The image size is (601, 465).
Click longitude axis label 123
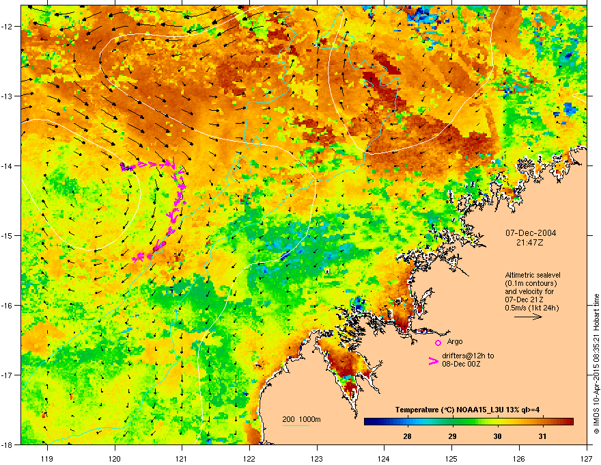pos(317,458)
